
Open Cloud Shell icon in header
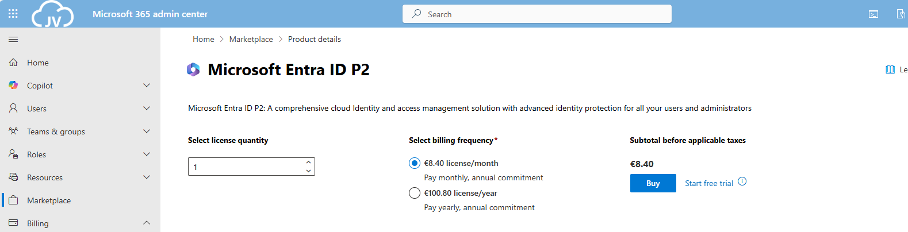click(873, 14)
